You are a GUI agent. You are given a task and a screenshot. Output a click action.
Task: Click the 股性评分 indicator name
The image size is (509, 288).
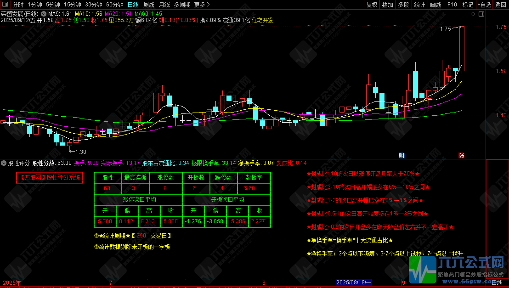coord(19,163)
